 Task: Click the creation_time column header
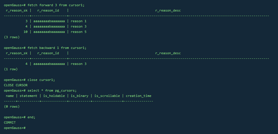(138, 96)
